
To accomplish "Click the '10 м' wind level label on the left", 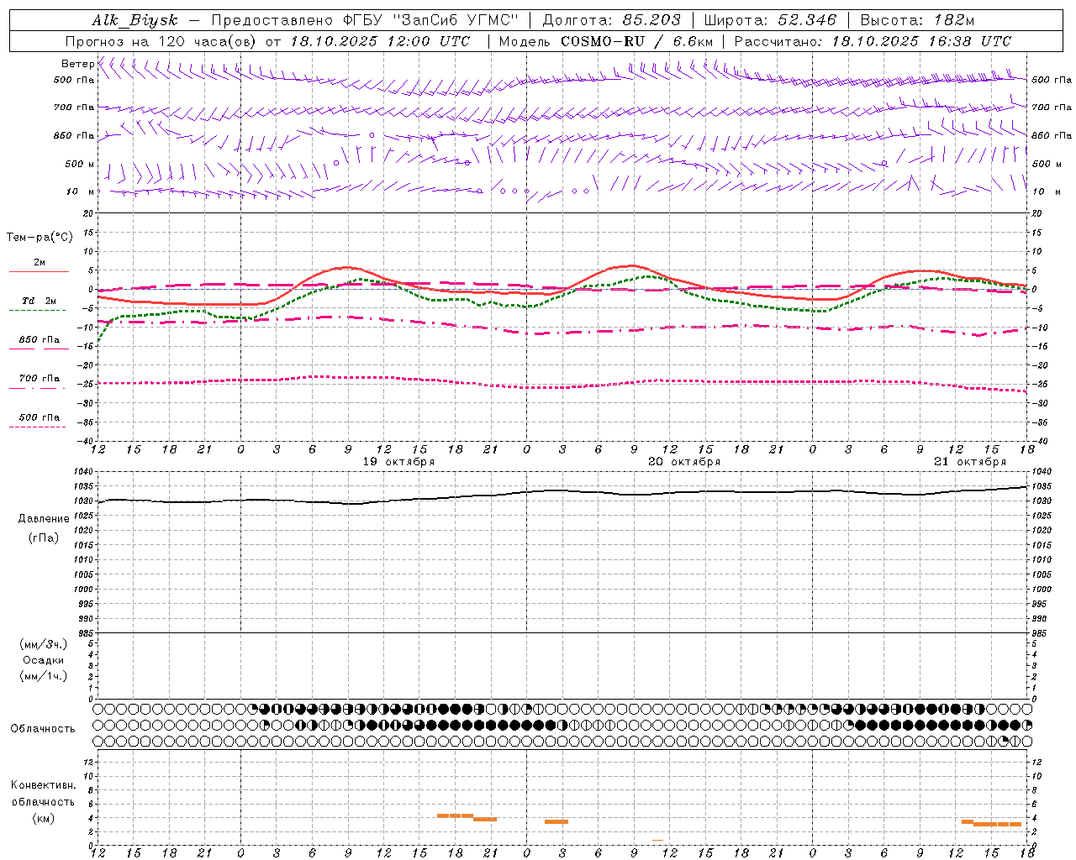I will 80,191.
